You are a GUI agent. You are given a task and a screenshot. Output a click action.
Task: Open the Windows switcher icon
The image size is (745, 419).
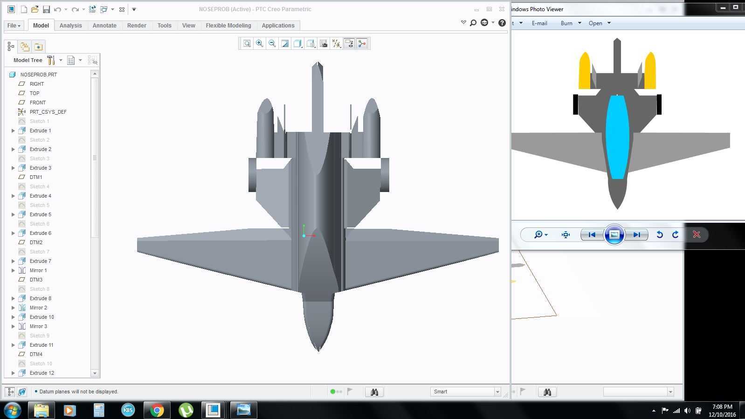coord(104,9)
